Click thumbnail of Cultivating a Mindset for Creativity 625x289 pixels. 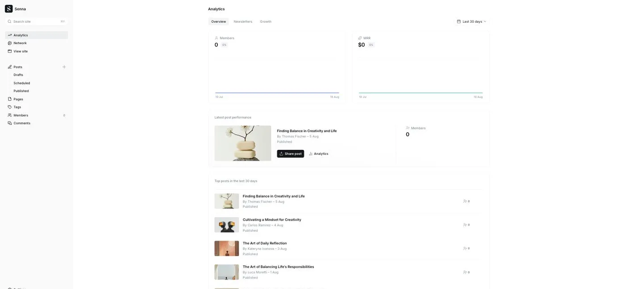pos(227,225)
